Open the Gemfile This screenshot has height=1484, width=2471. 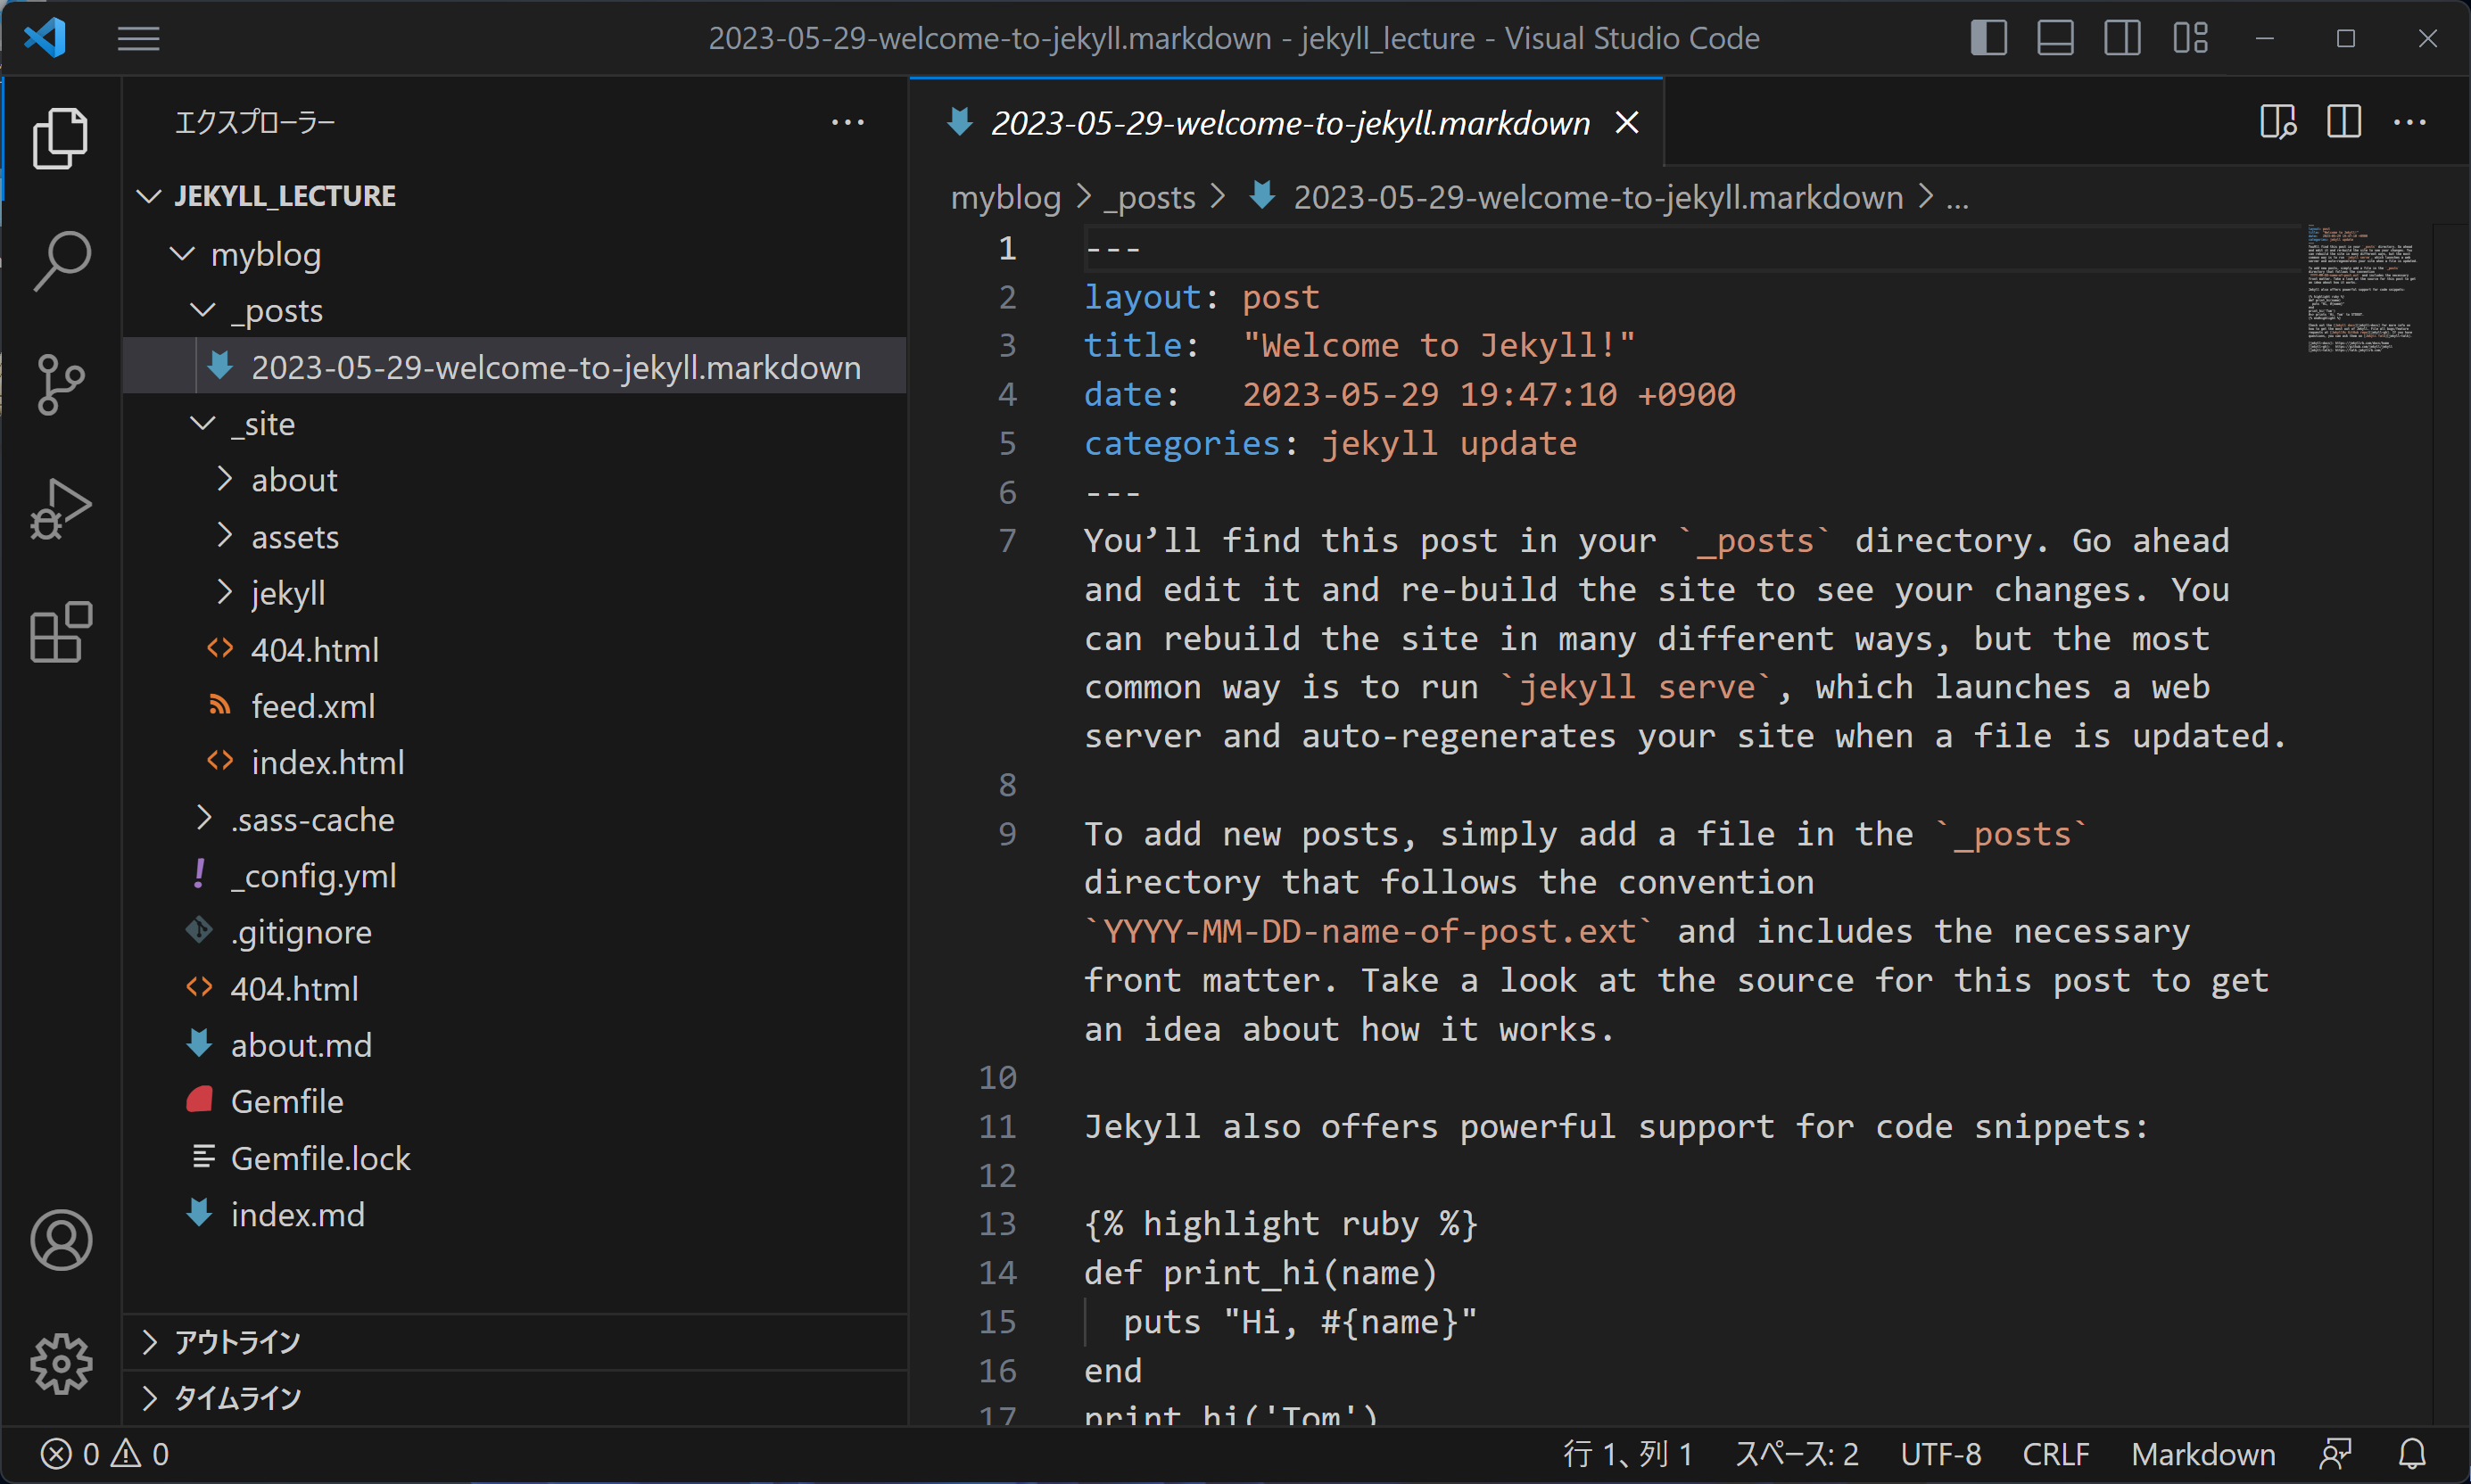(x=515, y=1101)
